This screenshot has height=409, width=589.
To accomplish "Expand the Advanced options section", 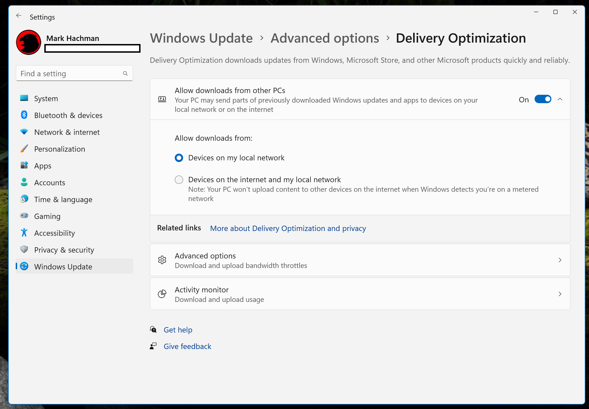I will point(360,260).
